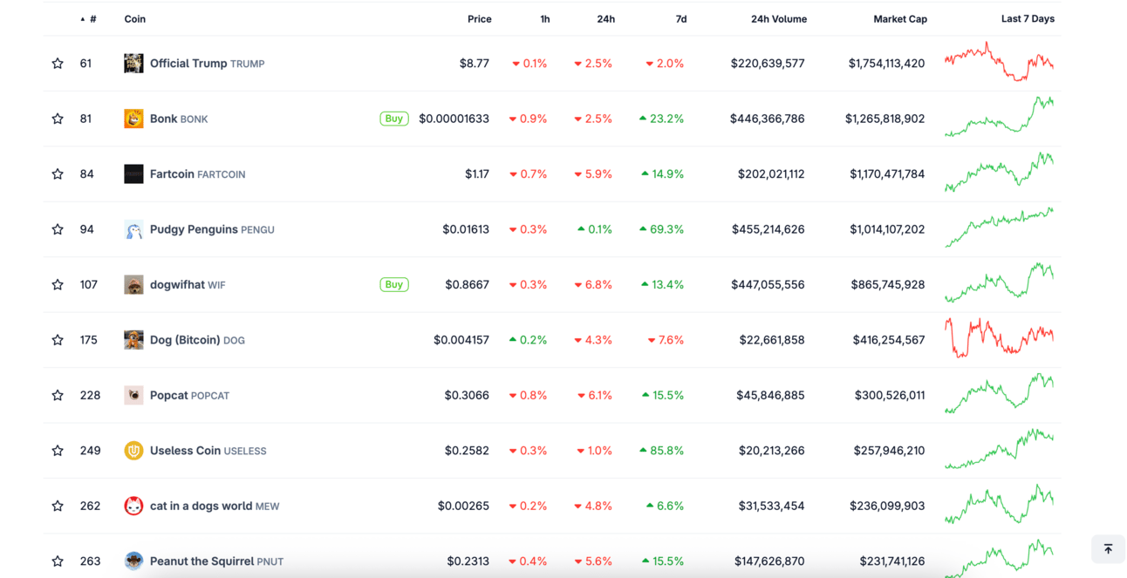The width and height of the screenshot is (1127, 578).
Task: Sort by the 24h change column
Action: click(606, 19)
